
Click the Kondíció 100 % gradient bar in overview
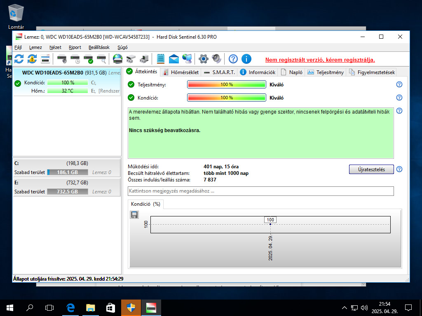click(227, 98)
